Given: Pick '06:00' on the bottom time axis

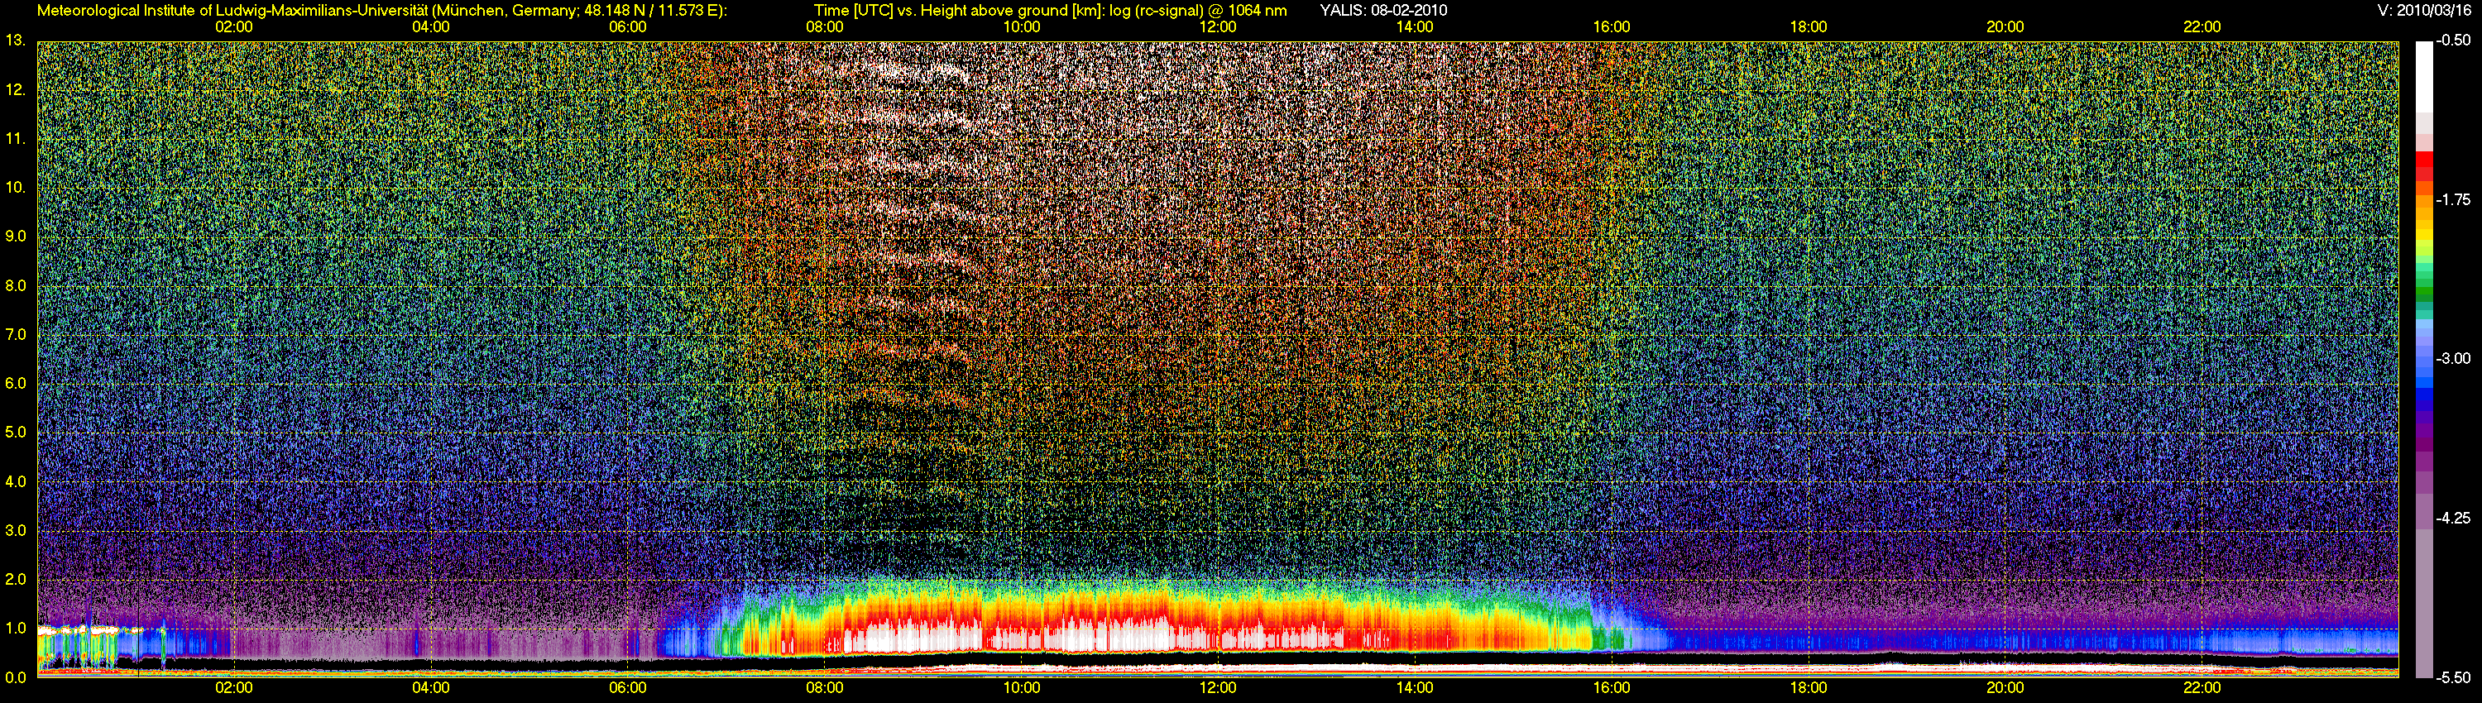Looking at the screenshot, I should (x=627, y=687).
